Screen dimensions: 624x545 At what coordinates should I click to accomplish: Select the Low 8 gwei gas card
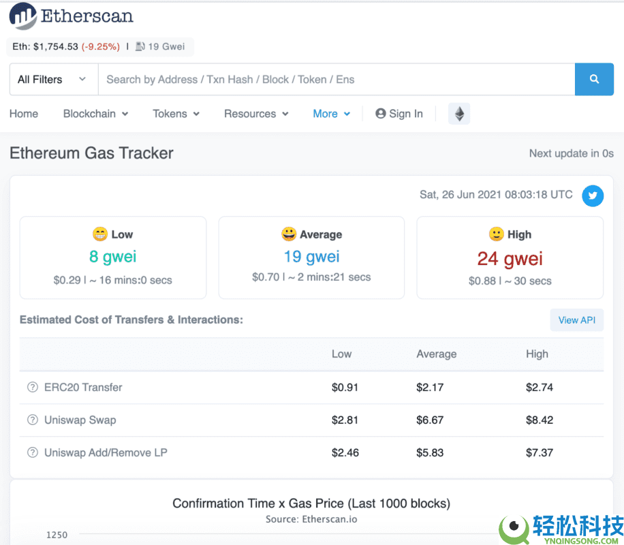pos(113,258)
